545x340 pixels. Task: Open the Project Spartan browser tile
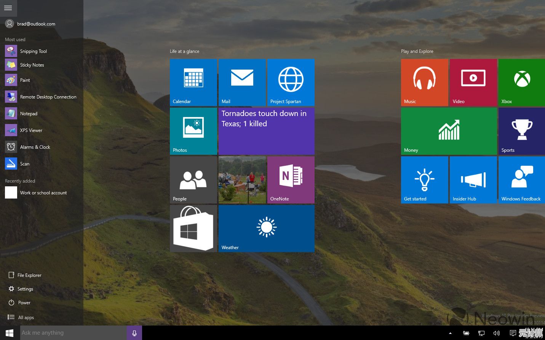click(291, 82)
